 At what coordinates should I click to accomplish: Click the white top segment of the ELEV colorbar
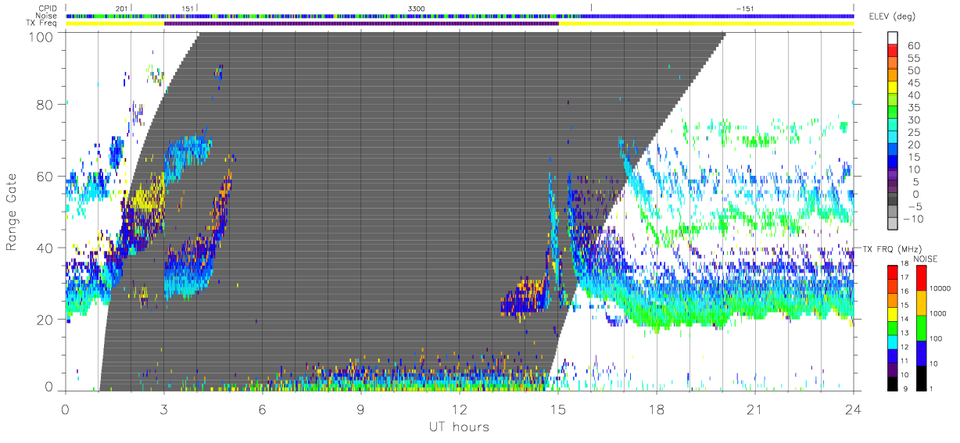pos(893,38)
